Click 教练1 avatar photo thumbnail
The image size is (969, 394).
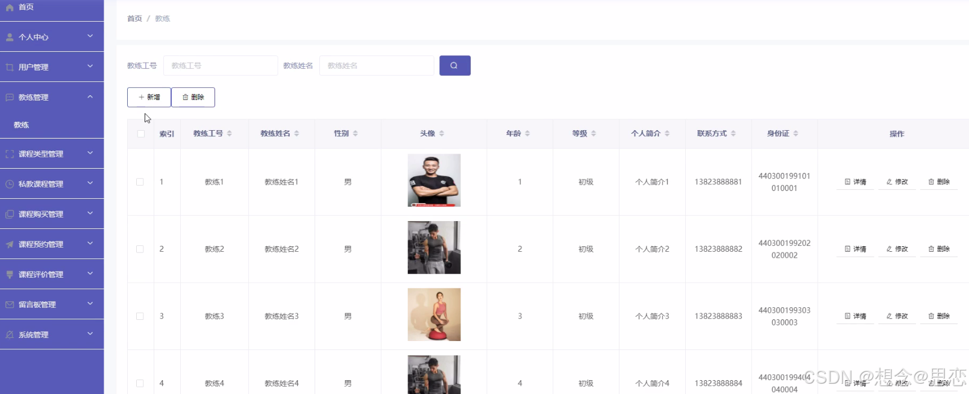click(x=434, y=180)
